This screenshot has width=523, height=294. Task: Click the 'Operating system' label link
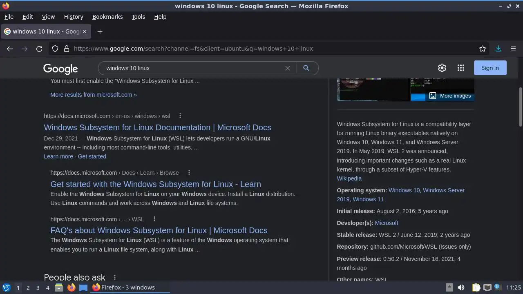click(362, 190)
